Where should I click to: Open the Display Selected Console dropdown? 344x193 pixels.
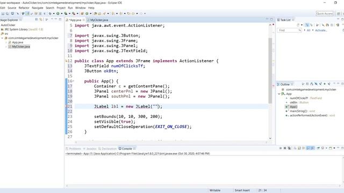tap(326, 148)
